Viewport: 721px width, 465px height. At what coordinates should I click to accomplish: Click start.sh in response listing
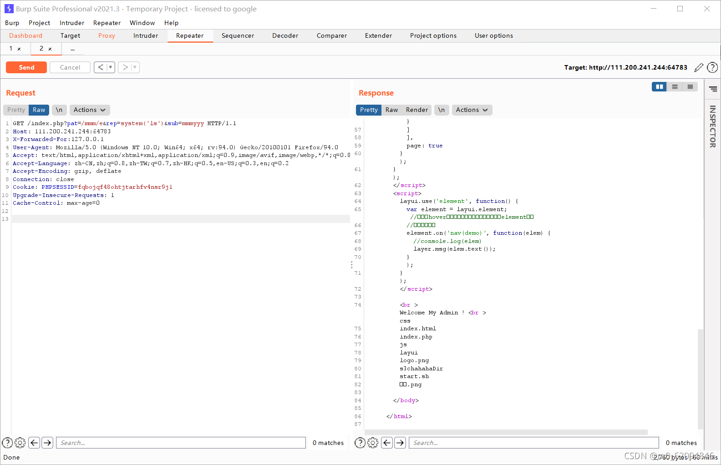pos(414,376)
